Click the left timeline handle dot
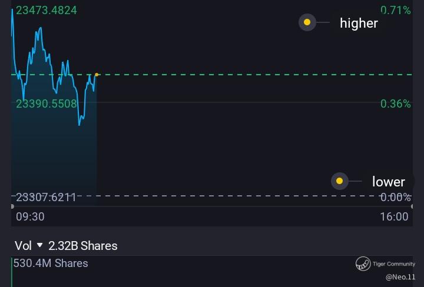Image resolution: width=424 pixels, height=287 pixels. coord(12,206)
